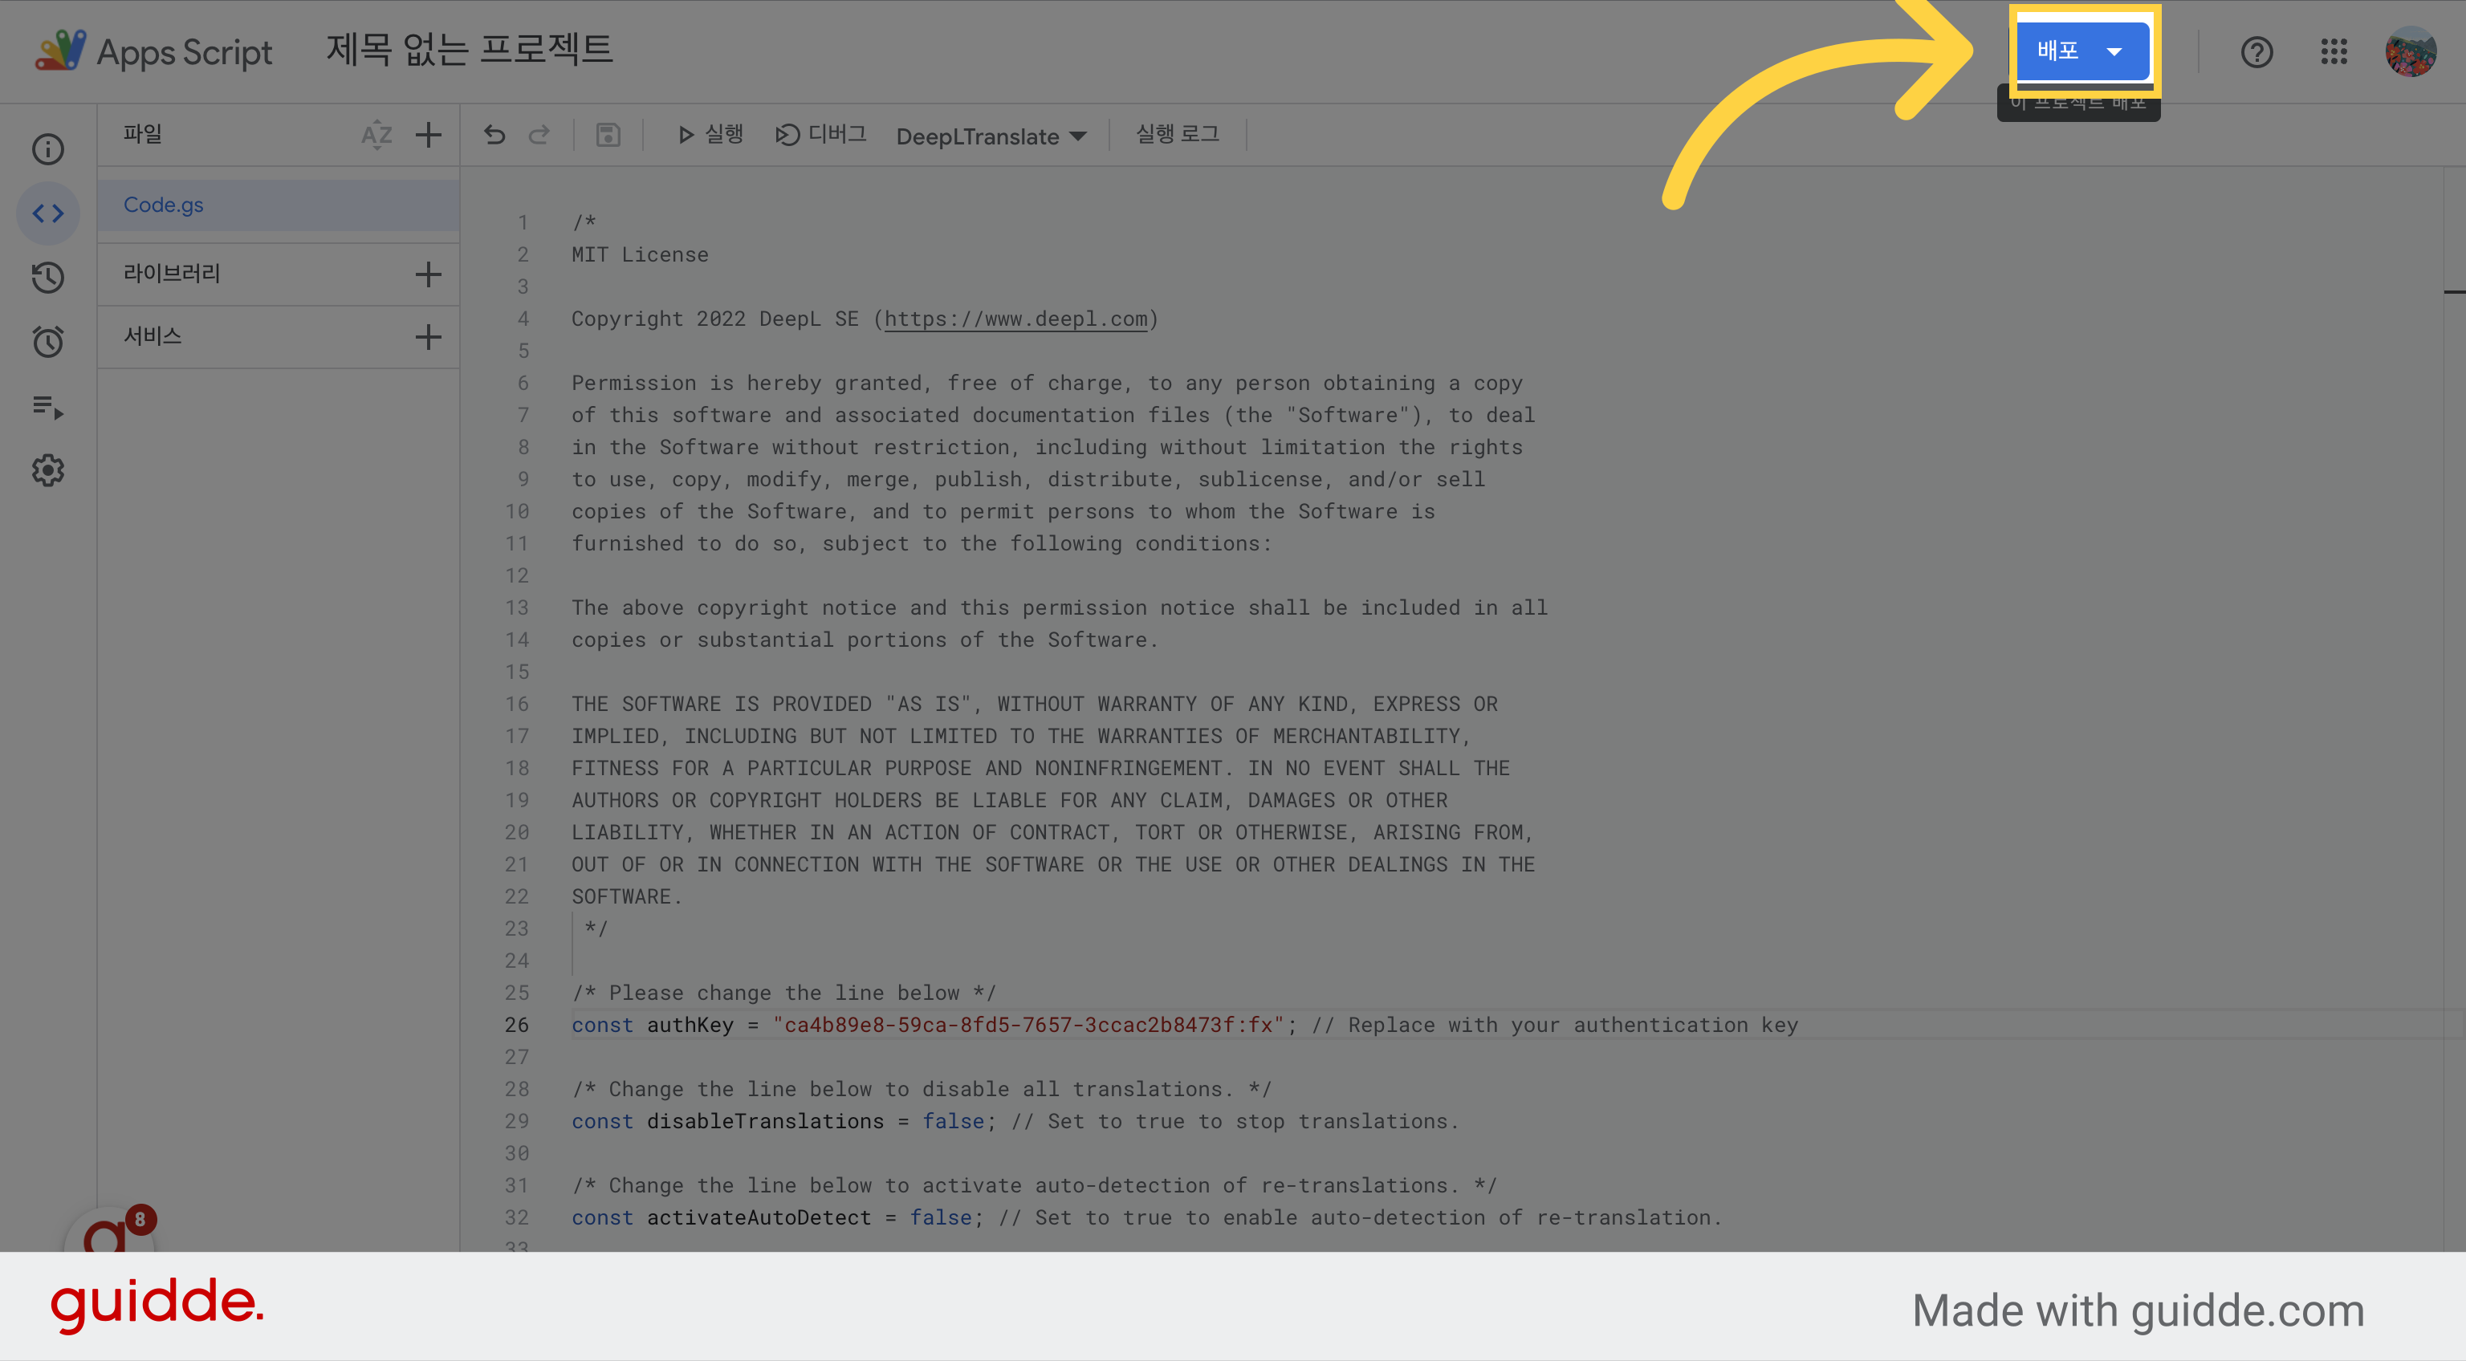Open the 배포 deploy dropdown

(x=2083, y=50)
